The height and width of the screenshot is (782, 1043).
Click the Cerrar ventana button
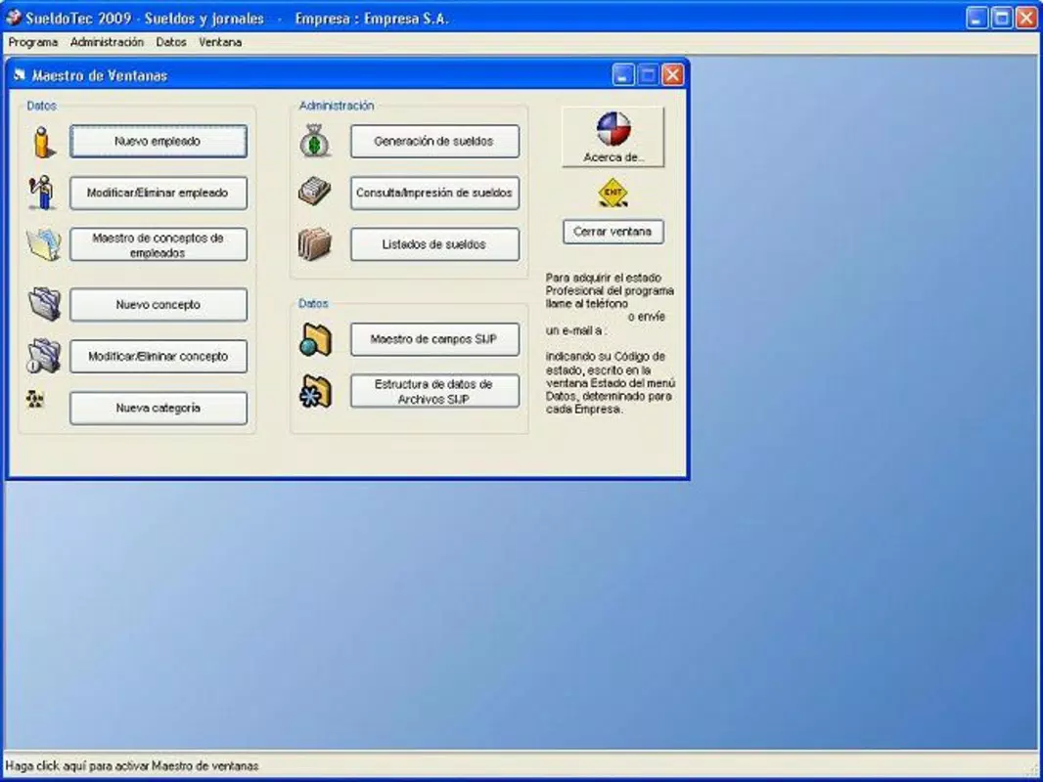(x=612, y=232)
